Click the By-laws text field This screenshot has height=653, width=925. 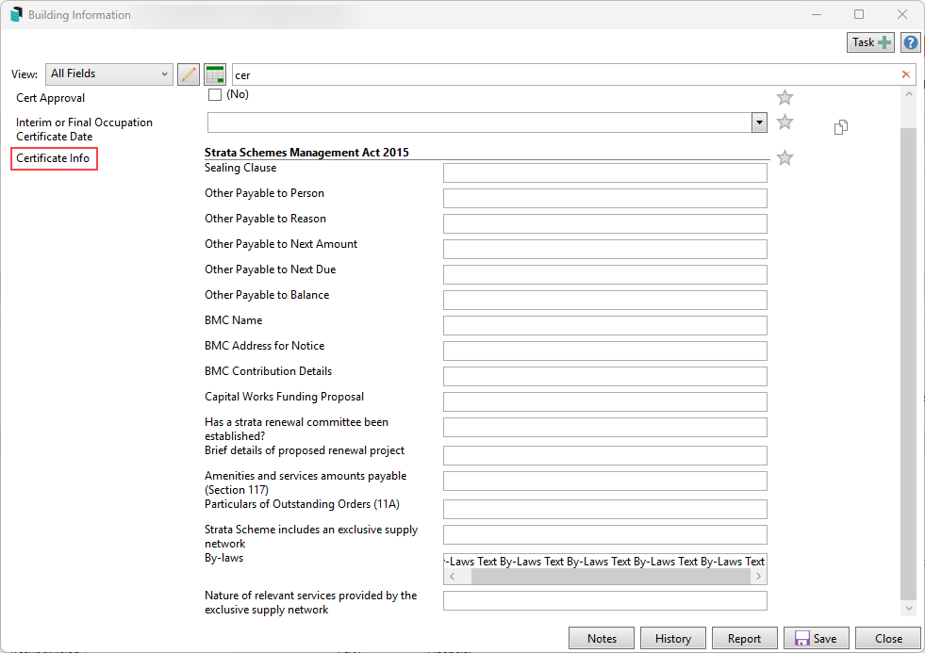point(604,561)
